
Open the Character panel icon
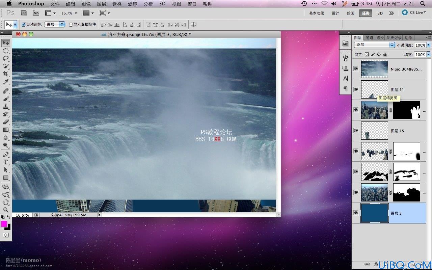pyautogui.click(x=345, y=78)
